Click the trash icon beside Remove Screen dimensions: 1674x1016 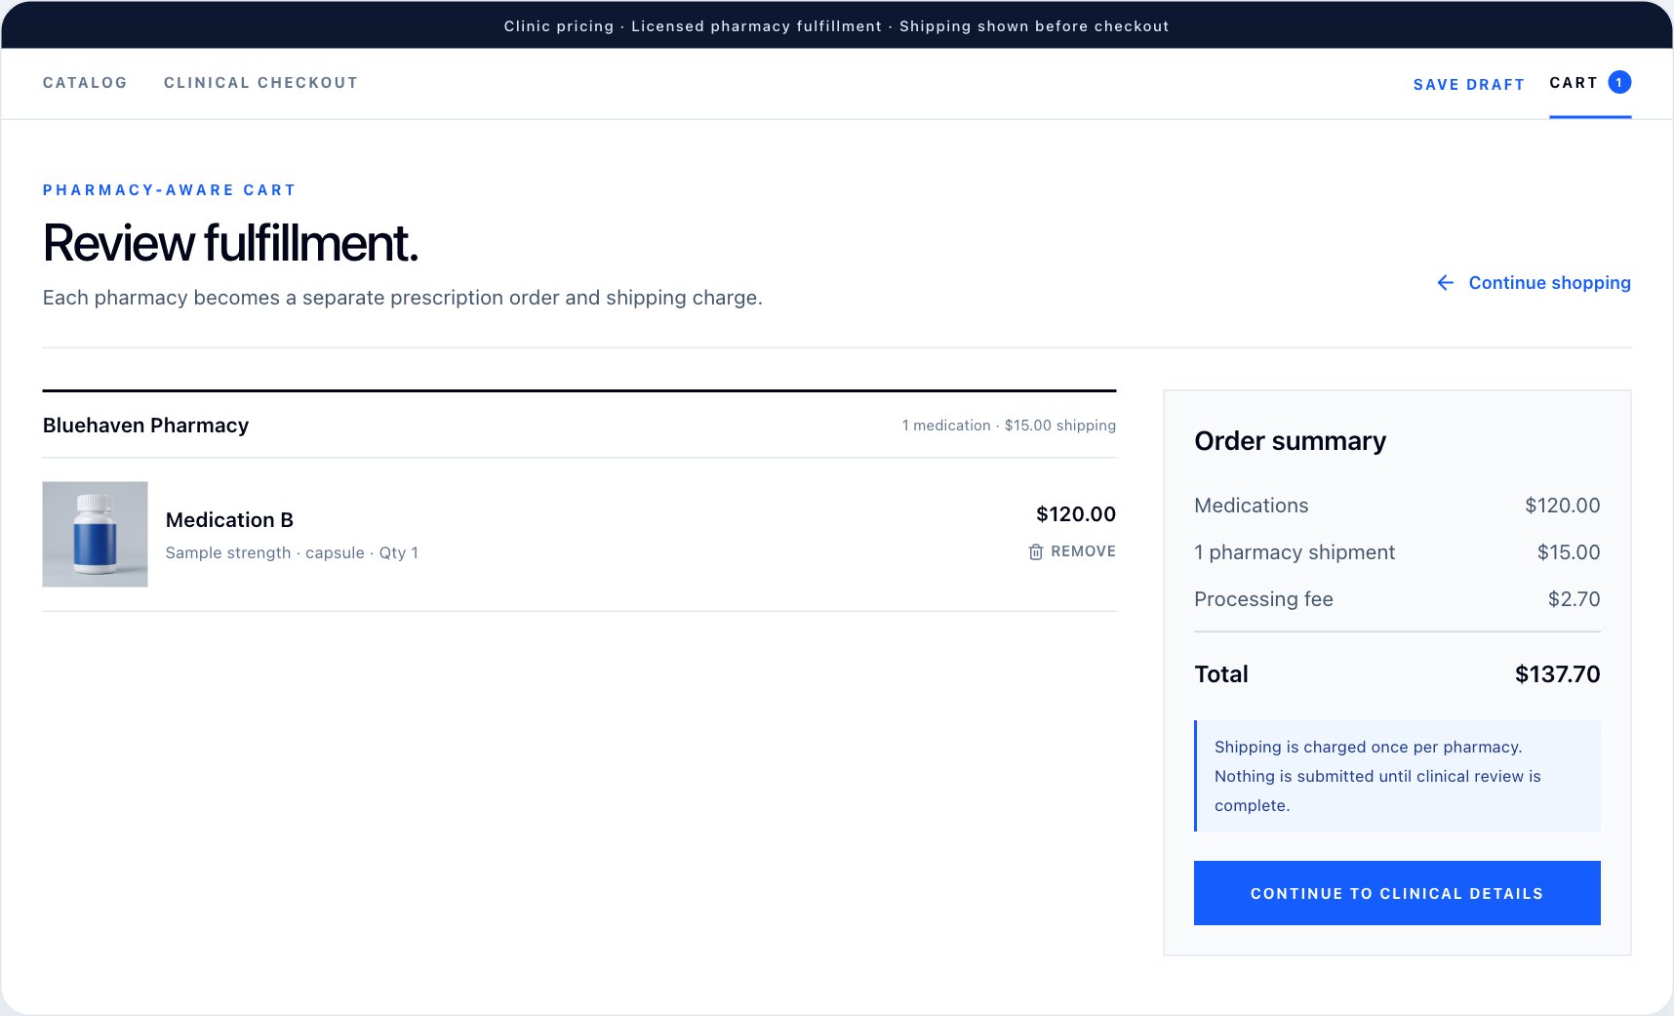coord(1036,551)
